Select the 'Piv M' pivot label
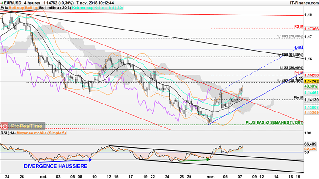This screenshot has height=179, width=319. pos(298,98)
